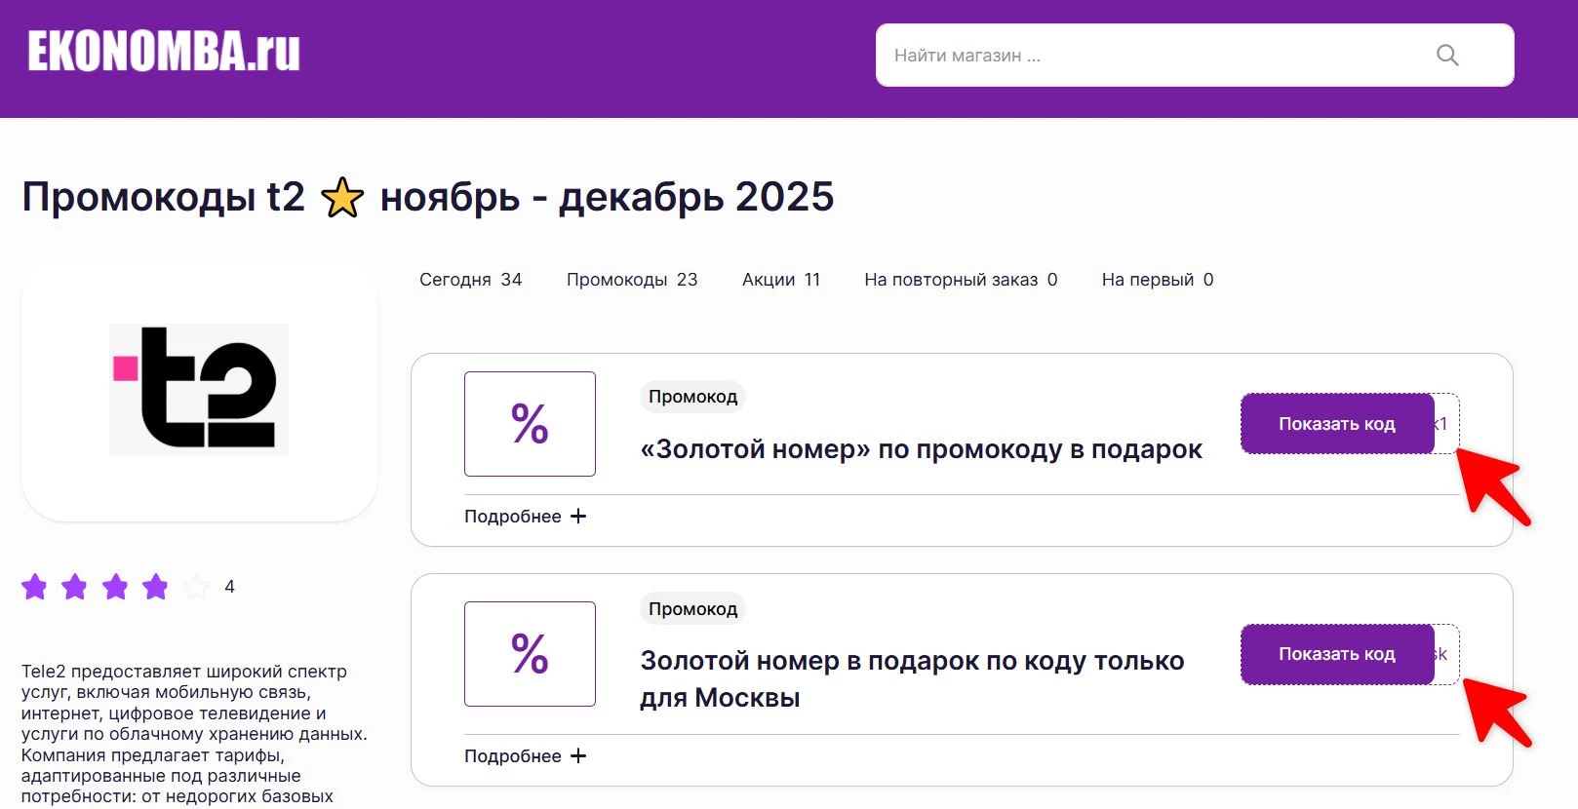The image size is (1578, 809).
Task: Select the 'На первый 0' tab
Action: [1158, 280]
